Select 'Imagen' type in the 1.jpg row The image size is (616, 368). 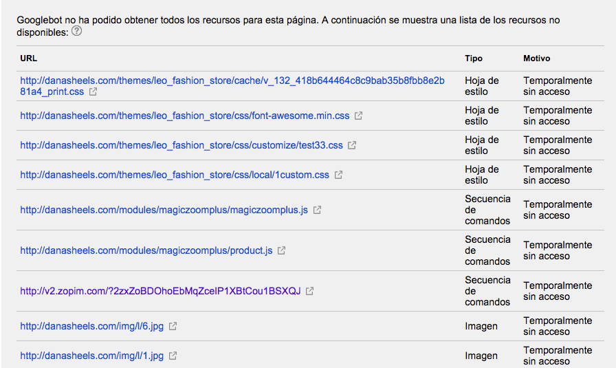click(481, 356)
